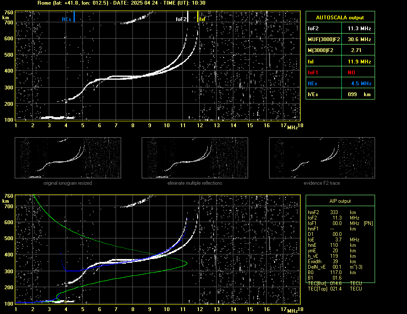407x314 pixels.
Task: Click the B0 '117.0' km entry
Action: coord(336,272)
